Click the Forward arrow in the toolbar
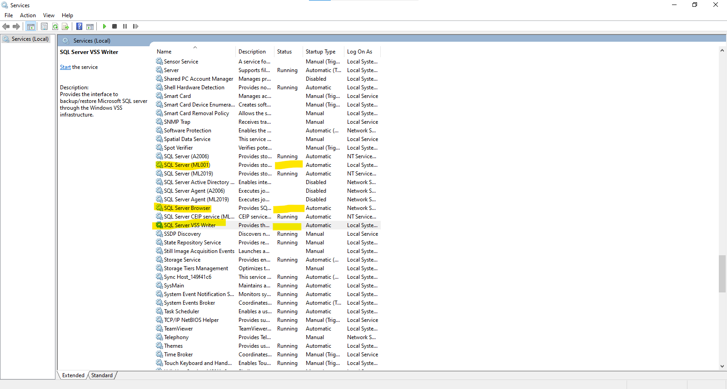The image size is (727, 389). 16,26
